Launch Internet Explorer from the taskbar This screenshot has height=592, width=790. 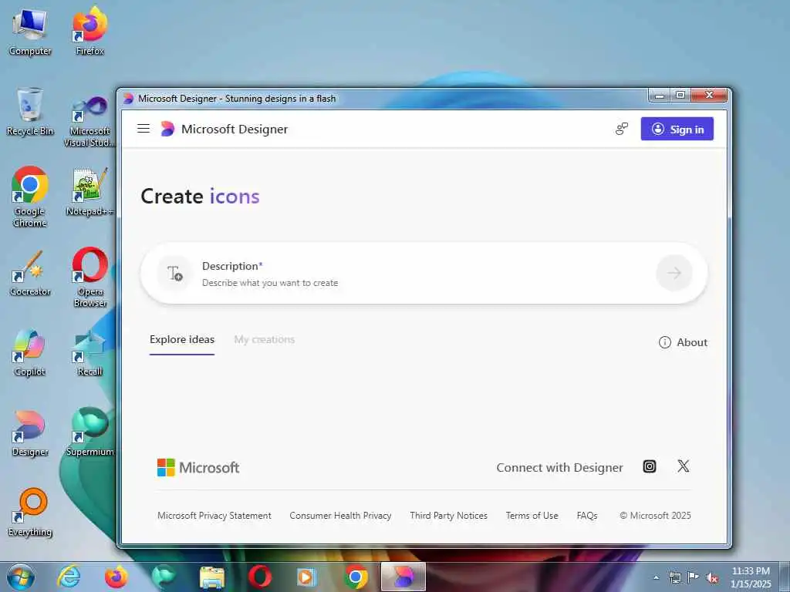coord(69,577)
